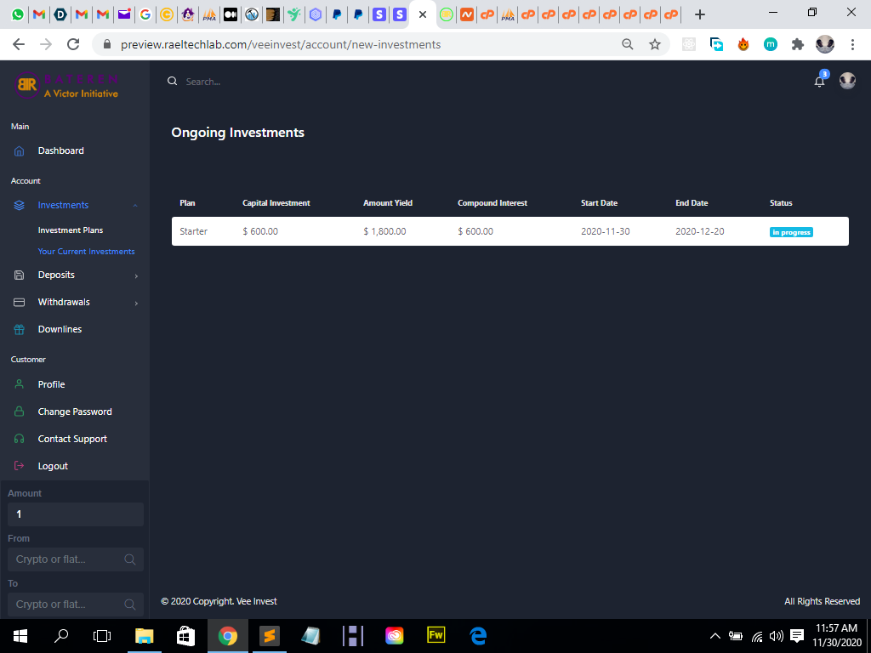Expand the Deposits sidebar menu

point(75,275)
